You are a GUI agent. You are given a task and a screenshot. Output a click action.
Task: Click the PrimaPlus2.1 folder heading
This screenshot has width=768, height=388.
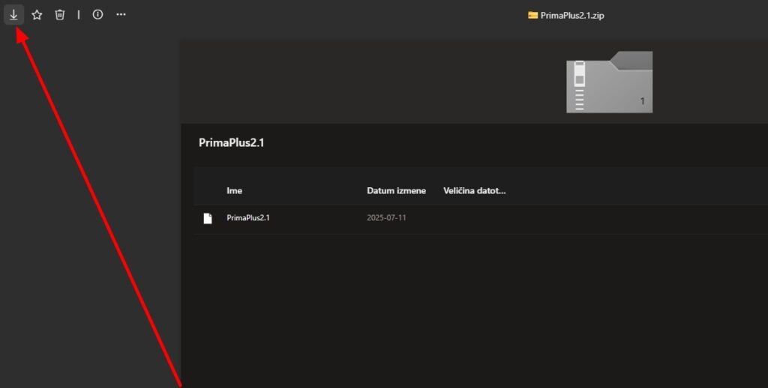click(x=231, y=143)
